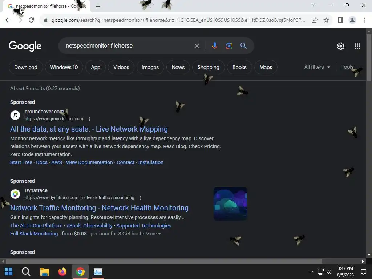
Task: Switch to Shopping results
Action: (x=208, y=67)
